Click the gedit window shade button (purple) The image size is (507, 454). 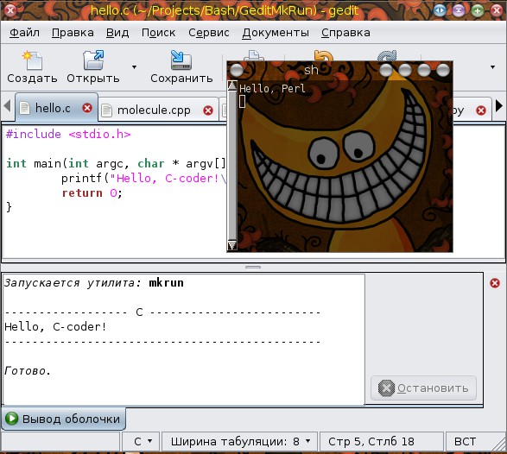pos(459,10)
